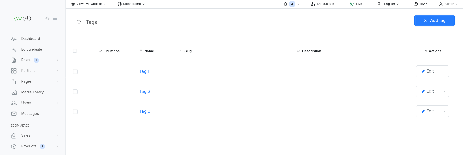Click the Edit website magic wand icon
This screenshot has width=463, height=155.
tap(14, 49)
